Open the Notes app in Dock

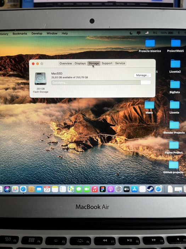55,189
